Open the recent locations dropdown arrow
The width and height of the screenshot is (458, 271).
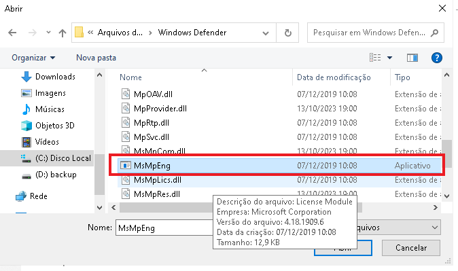click(48, 33)
